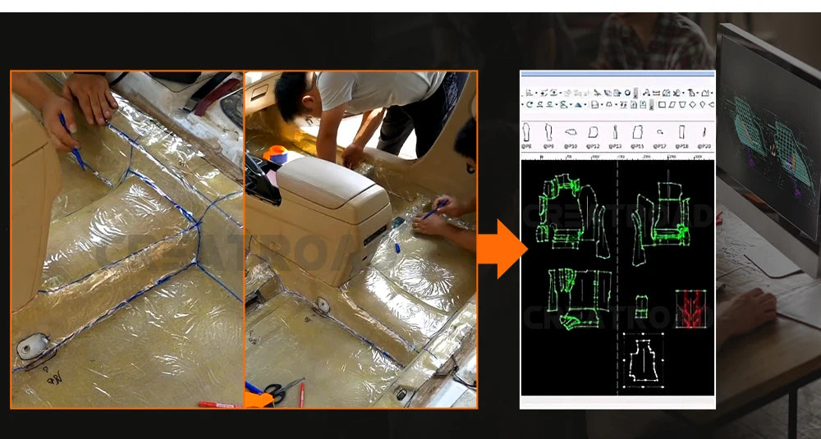Select the diamond shape tool
Viewport: 821px width, 439px height.
click(x=692, y=104)
